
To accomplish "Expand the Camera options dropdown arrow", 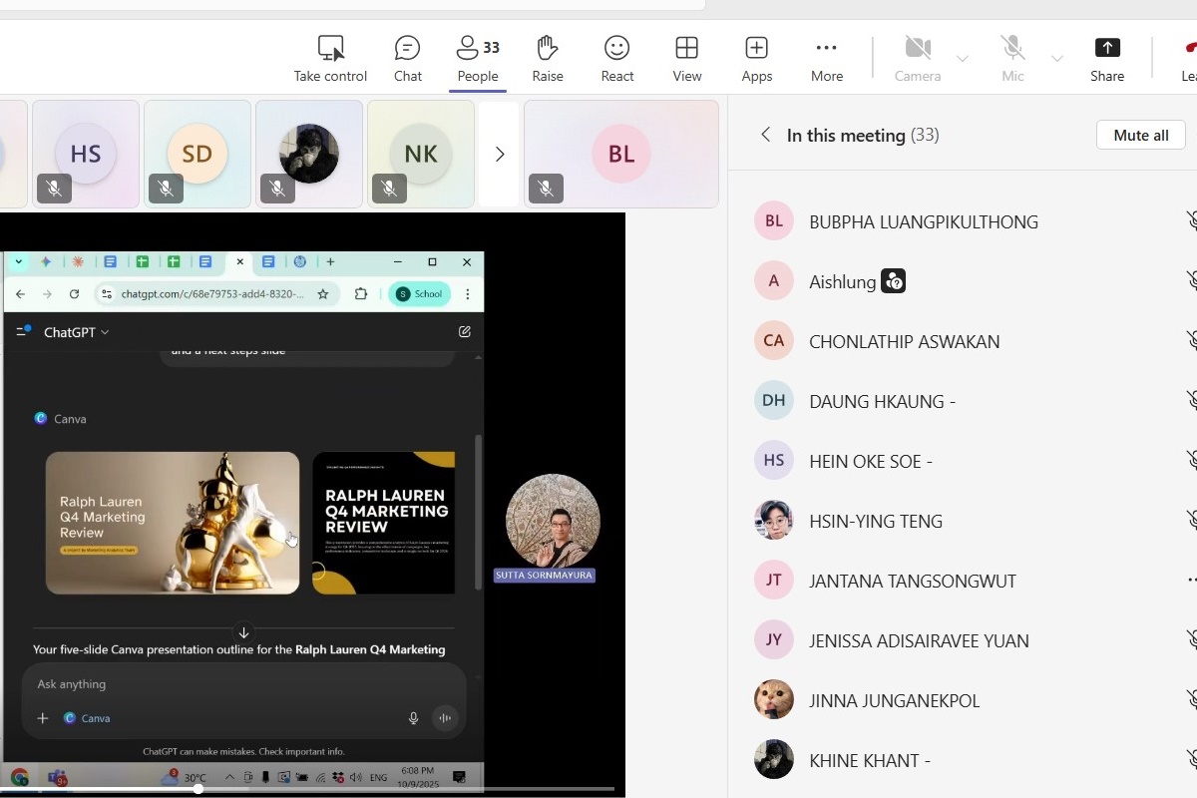I will coord(962,59).
